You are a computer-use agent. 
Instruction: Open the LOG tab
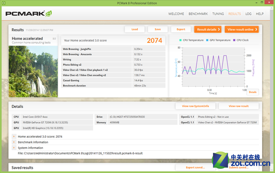click(248, 14)
